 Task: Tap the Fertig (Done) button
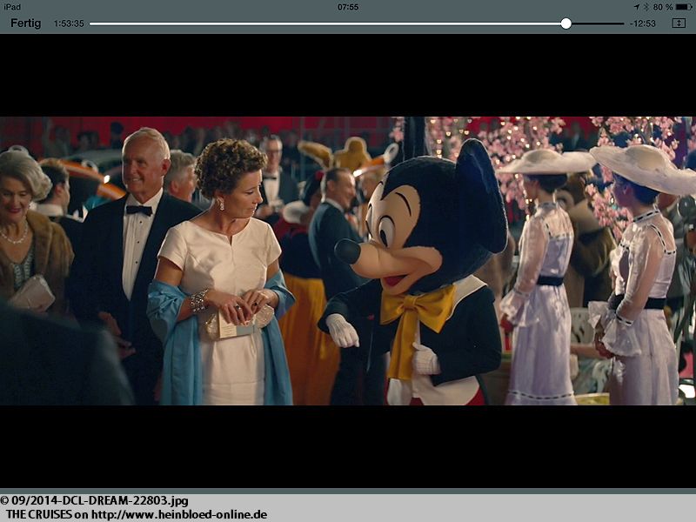[26, 23]
